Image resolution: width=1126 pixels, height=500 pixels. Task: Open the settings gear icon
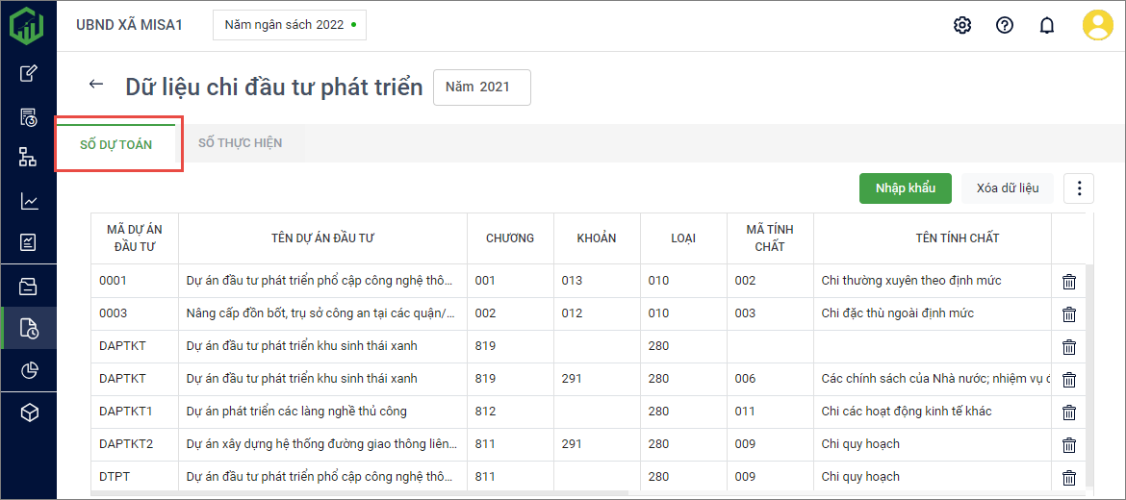point(961,25)
